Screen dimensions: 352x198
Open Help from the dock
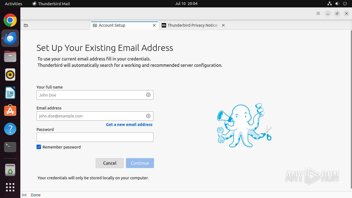coord(10,129)
